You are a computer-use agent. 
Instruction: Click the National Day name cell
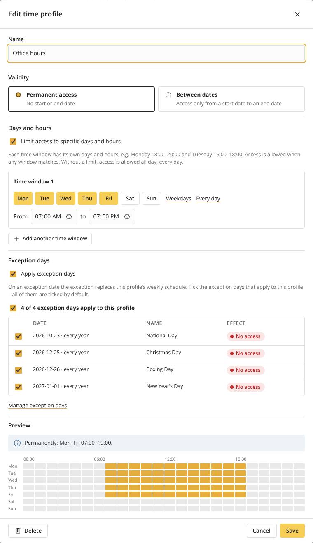click(162, 336)
